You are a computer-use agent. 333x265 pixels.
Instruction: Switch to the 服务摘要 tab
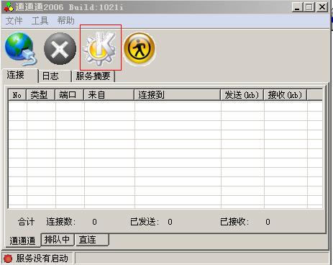(93, 76)
